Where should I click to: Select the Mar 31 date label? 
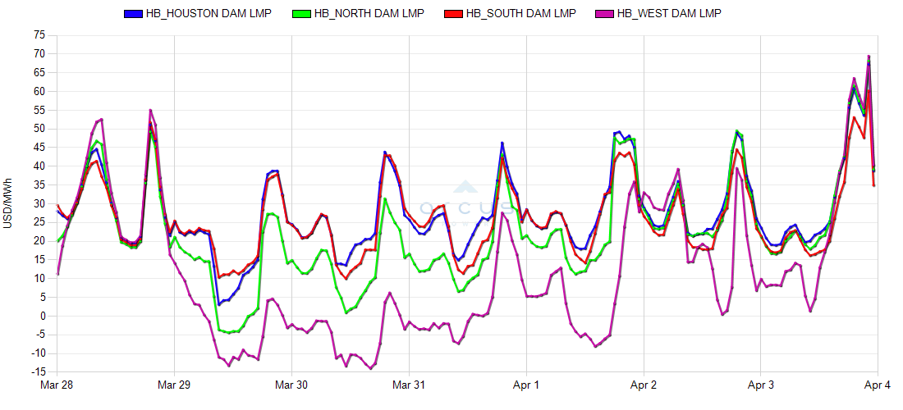point(409,384)
